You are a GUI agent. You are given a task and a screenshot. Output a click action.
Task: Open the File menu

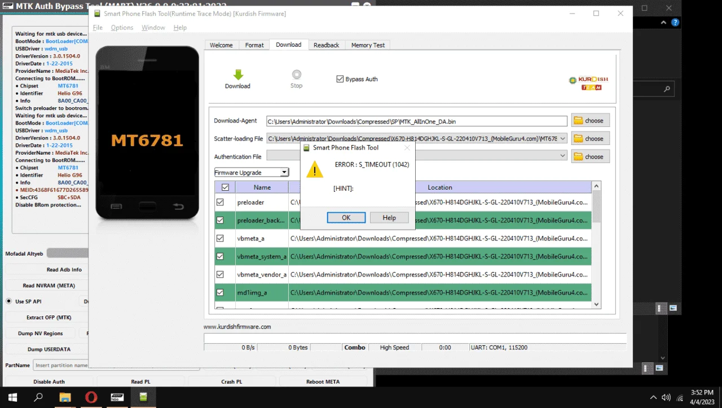[98, 28]
